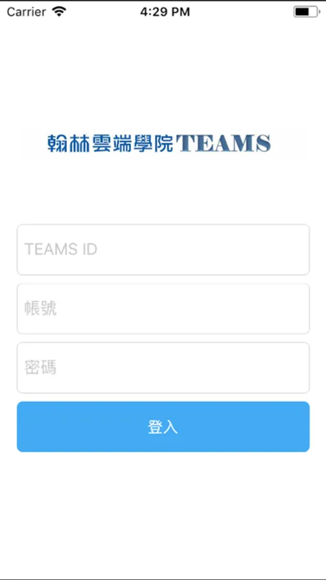Tap the Carrier label in status bar
The image size is (326, 580).
26,12
